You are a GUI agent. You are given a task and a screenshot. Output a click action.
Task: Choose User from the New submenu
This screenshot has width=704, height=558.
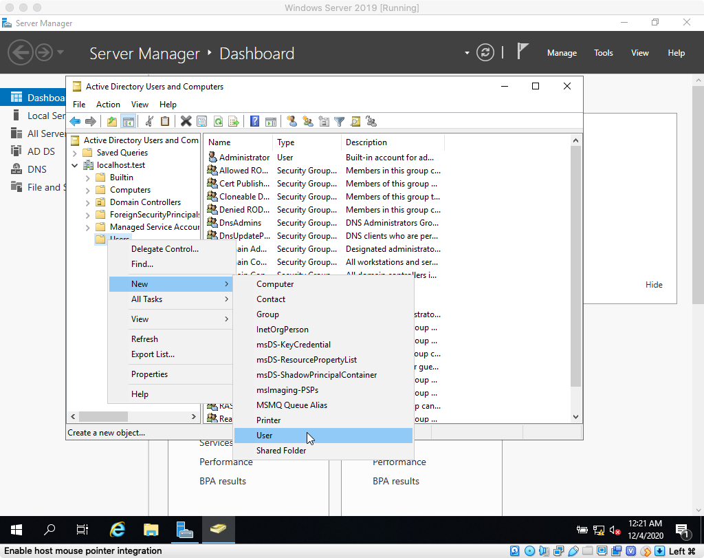point(323,436)
